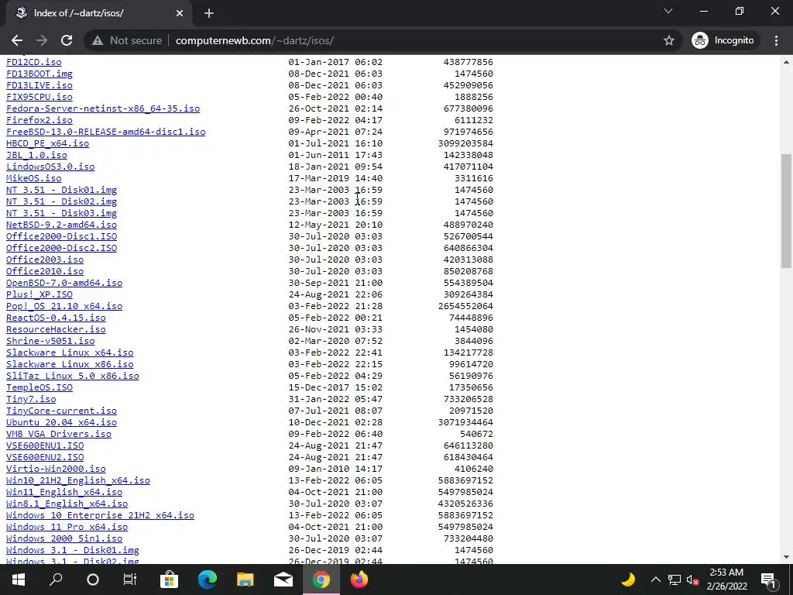Bookmark this page with the star icon
The height and width of the screenshot is (595, 793).
pos(668,40)
